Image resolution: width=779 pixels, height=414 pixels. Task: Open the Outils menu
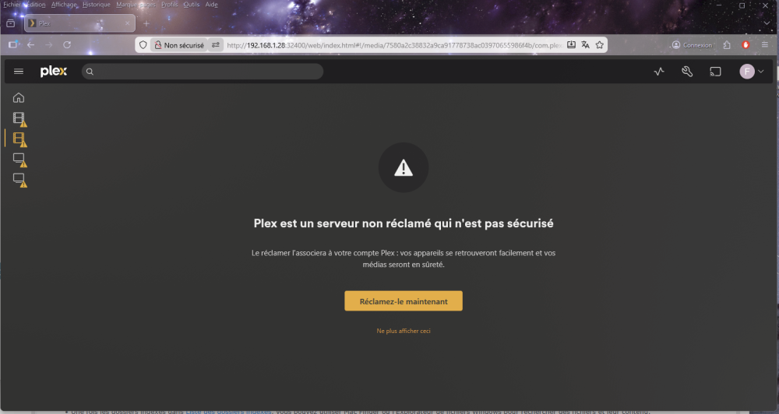coord(192,5)
